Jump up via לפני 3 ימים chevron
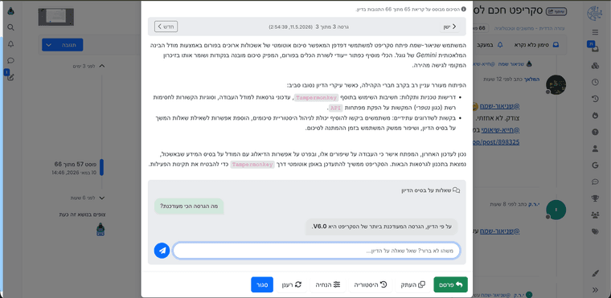Screen dimensions: 611x298 [102, 66]
